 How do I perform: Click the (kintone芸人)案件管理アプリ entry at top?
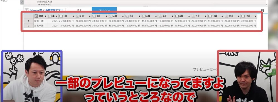[45, 3]
